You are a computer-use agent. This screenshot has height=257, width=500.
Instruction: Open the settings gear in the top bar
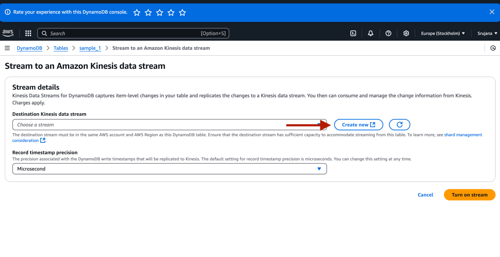point(406,33)
